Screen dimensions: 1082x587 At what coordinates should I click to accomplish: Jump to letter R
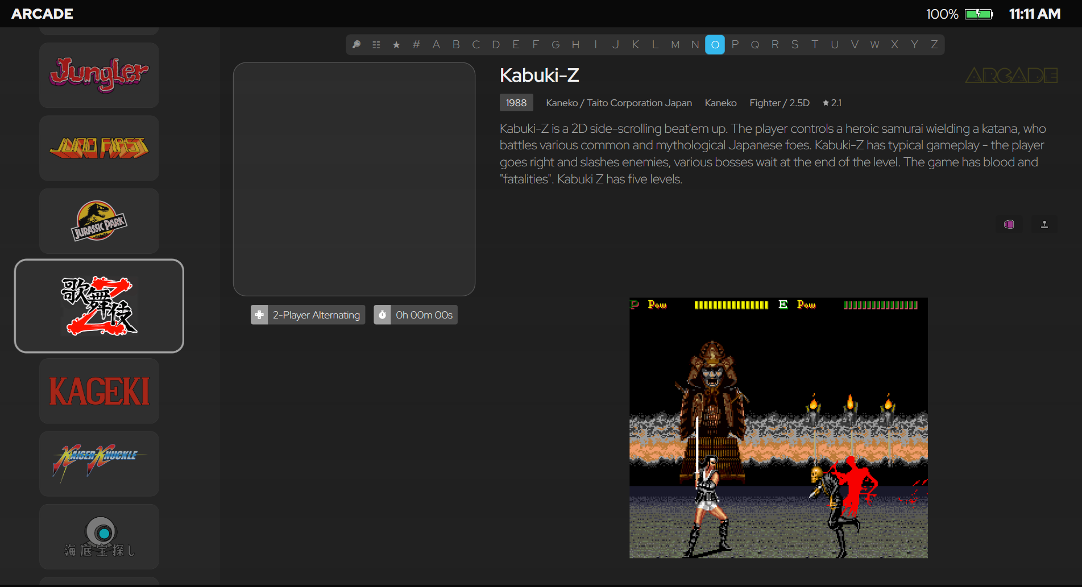coord(775,45)
